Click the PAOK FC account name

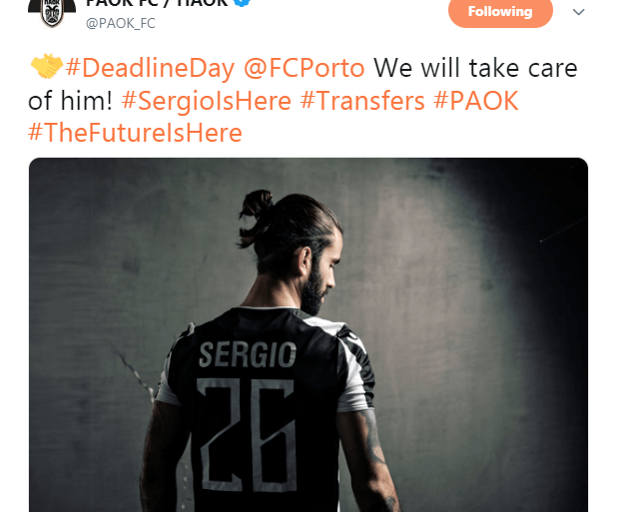[x=157, y=3]
